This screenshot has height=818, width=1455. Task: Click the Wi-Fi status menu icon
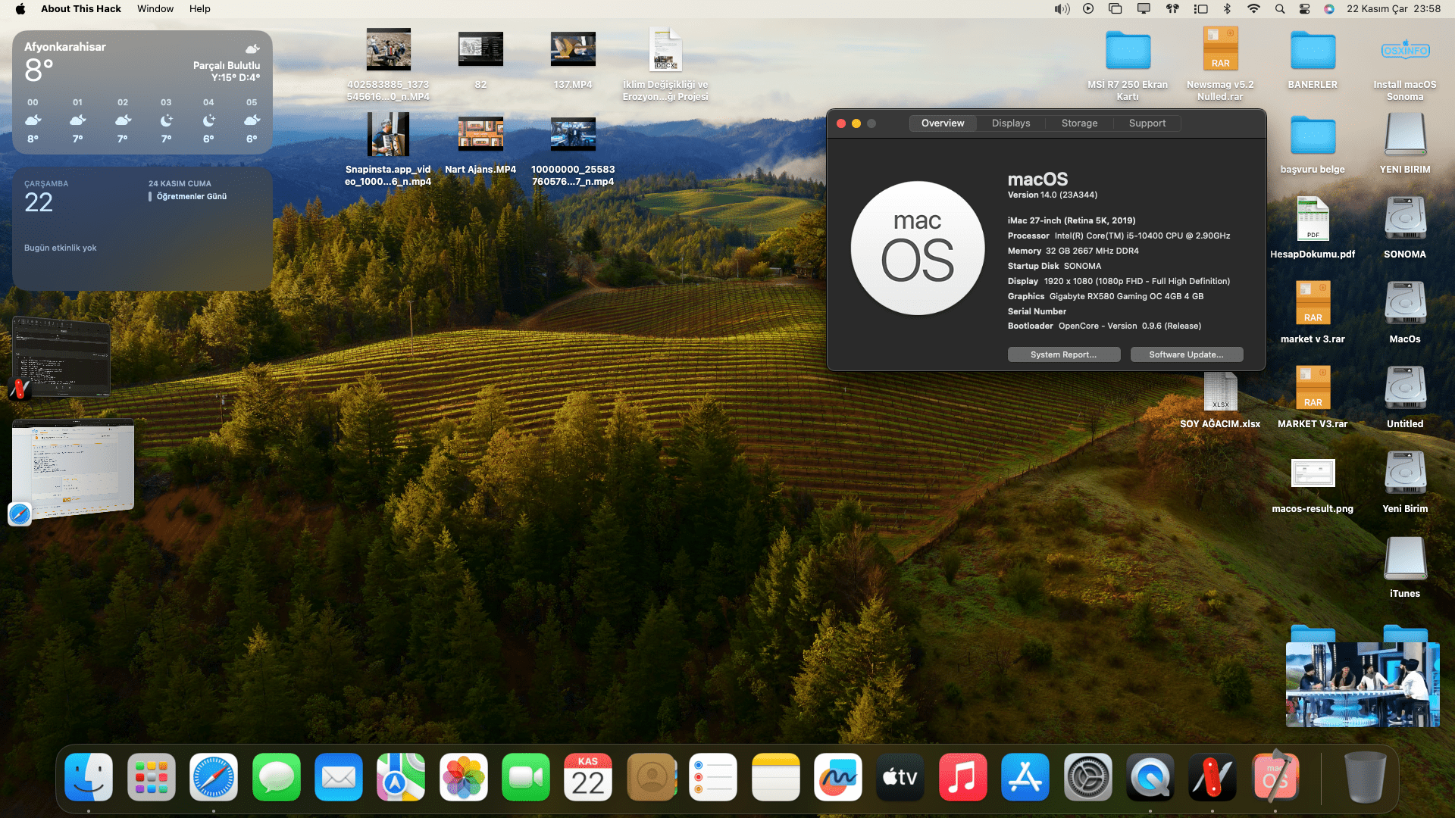1253,9
